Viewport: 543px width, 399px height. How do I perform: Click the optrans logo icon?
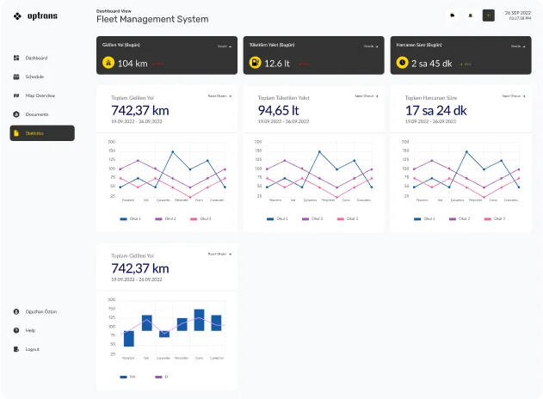tap(17, 16)
